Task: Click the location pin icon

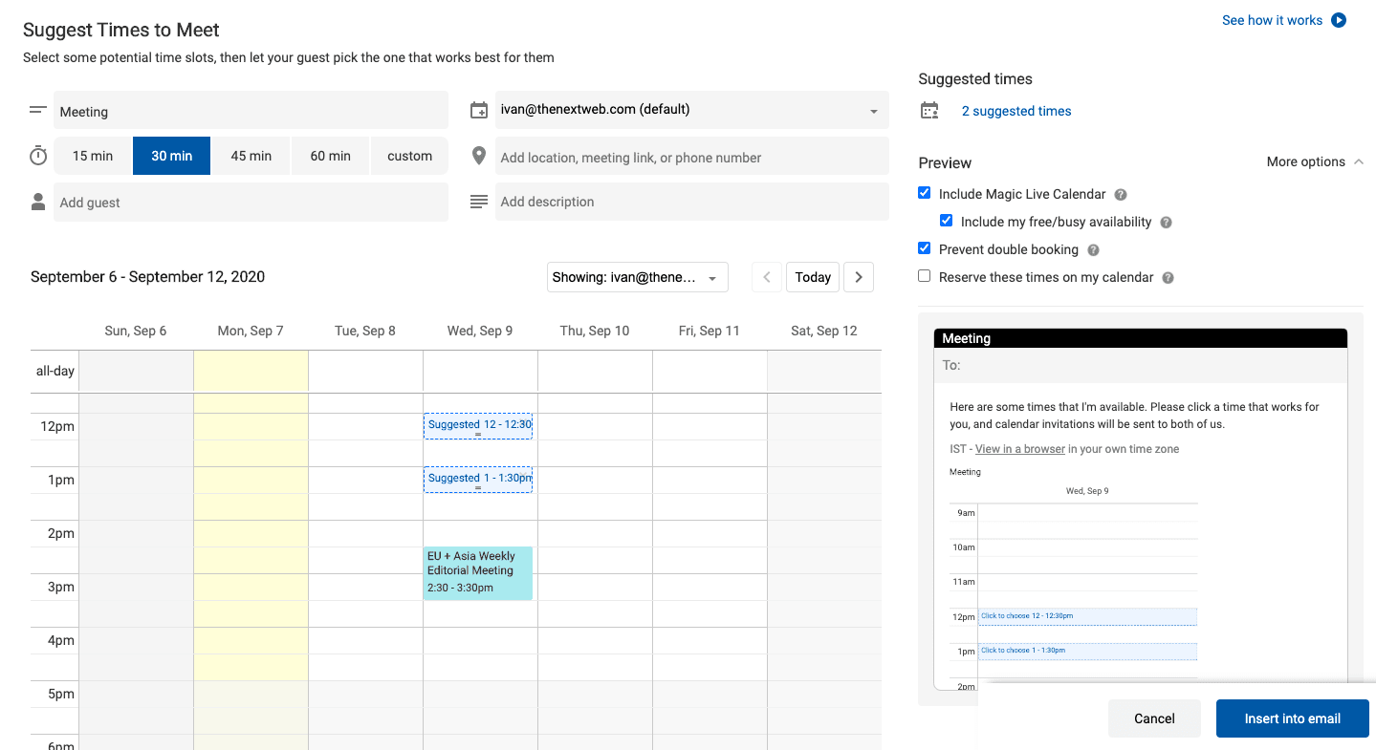Action: pyautogui.click(x=479, y=156)
